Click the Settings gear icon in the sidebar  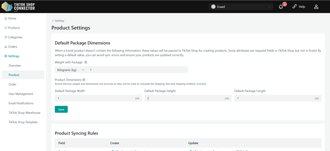[x=6, y=56]
